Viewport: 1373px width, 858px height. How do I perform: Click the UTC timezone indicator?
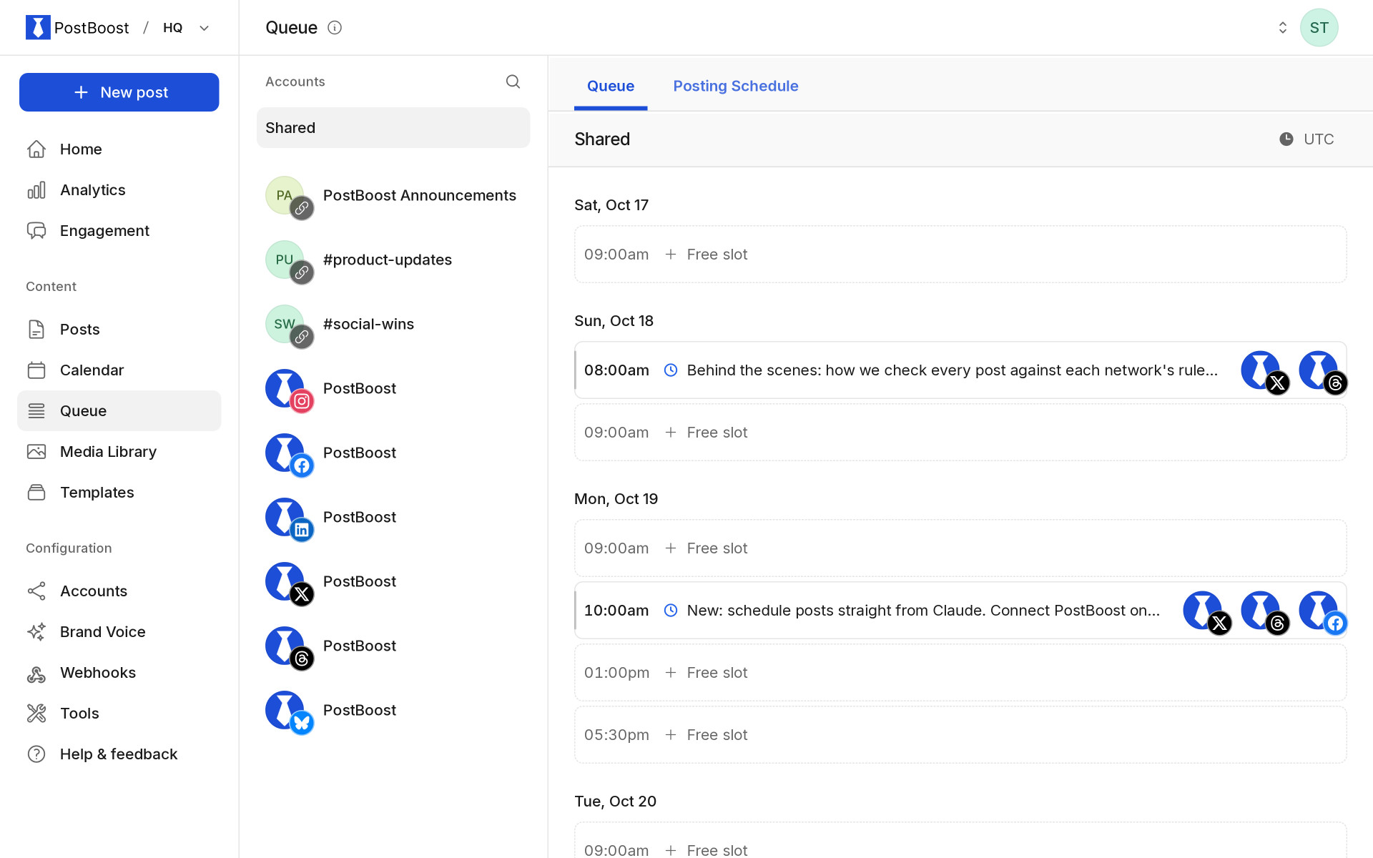pos(1306,139)
